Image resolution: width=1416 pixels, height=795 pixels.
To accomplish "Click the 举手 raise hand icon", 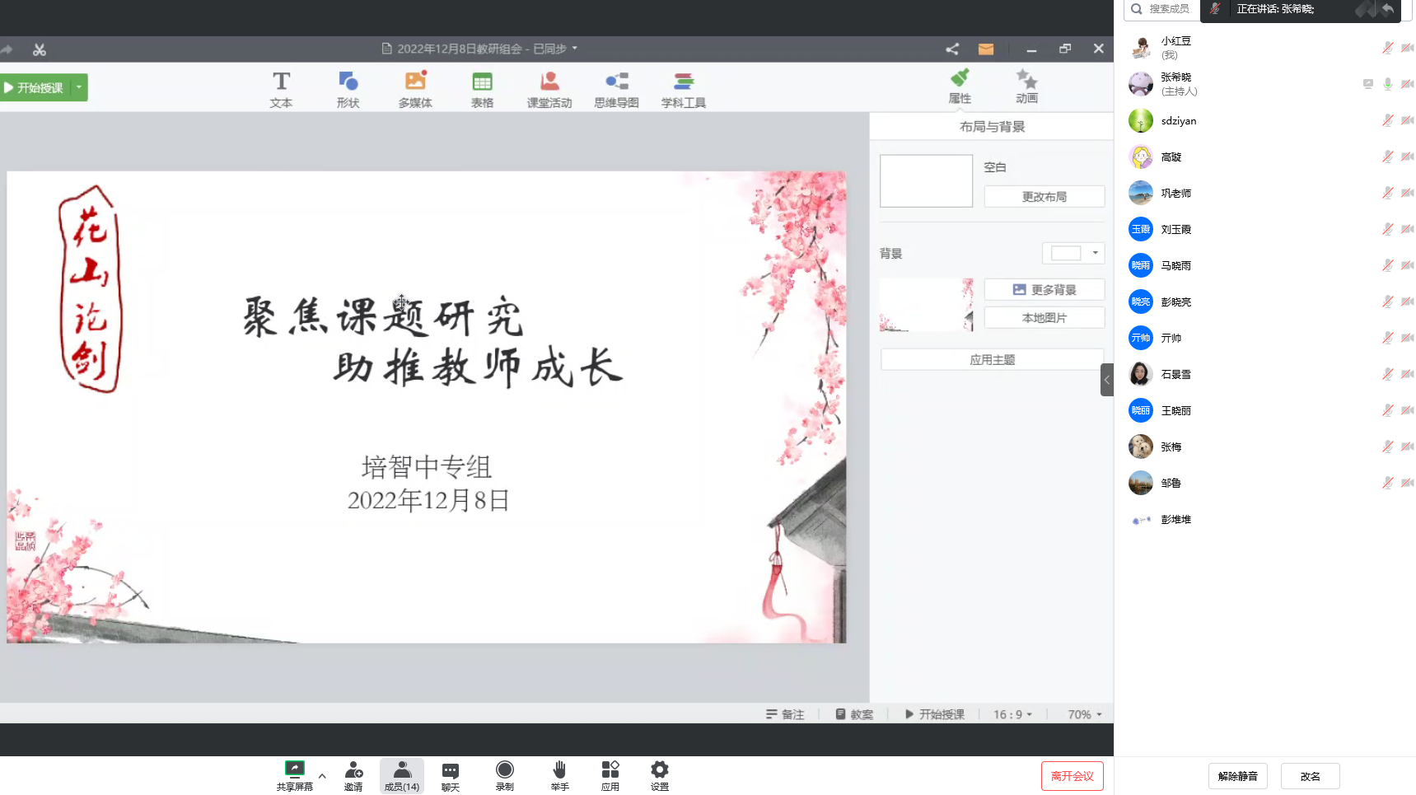I will pyautogui.click(x=559, y=774).
